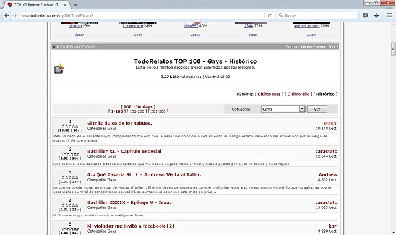Click star rating of story ranked 3
The width and height of the screenshot is (396, 235).
pos(70,177)
